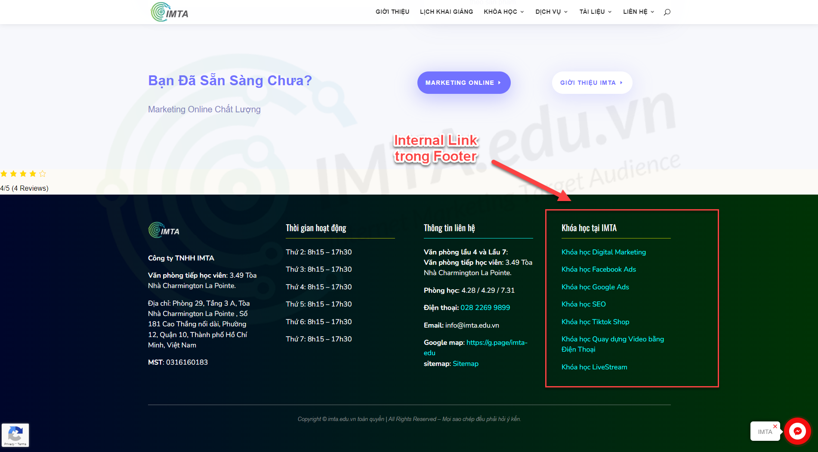The height and width of the screenshot is (452, 818).
Task: Click 'Thông tin liên hệ' heading
Action: click(449, 228)
